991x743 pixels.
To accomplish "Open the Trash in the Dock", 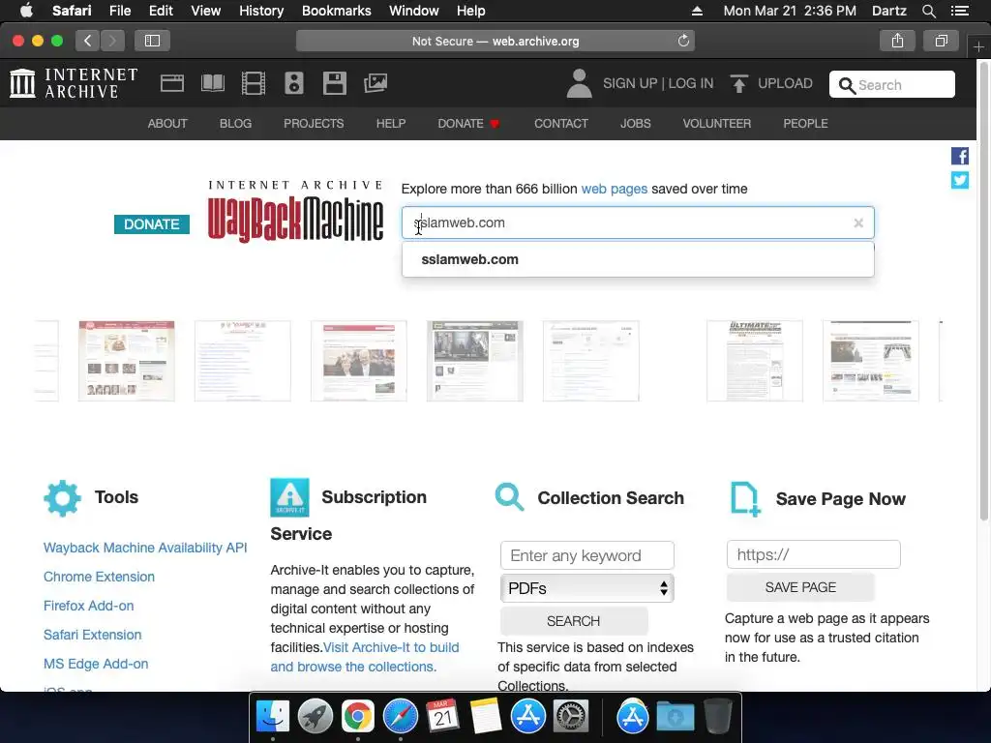I will tap(717, 717).
